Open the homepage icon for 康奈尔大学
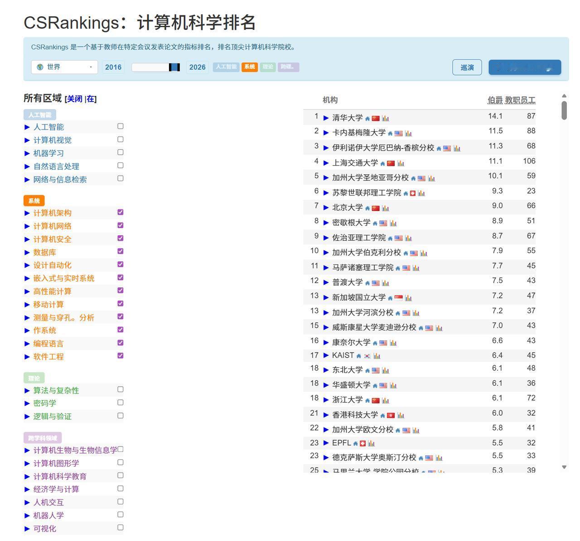 tap(375, 343)
